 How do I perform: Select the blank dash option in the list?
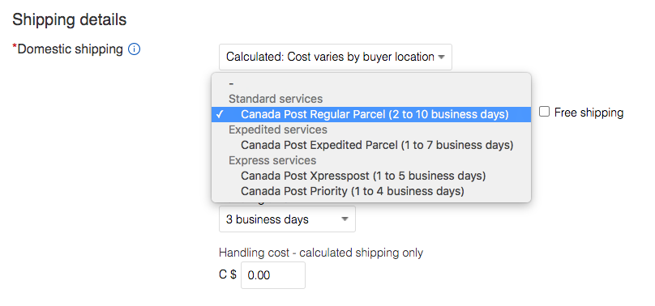pos(371,83)
